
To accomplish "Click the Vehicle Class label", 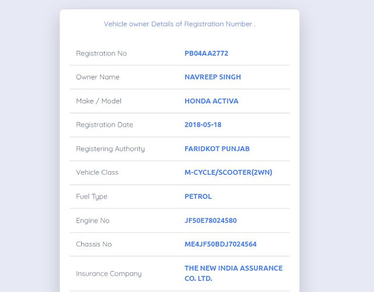I will (97, 172).
